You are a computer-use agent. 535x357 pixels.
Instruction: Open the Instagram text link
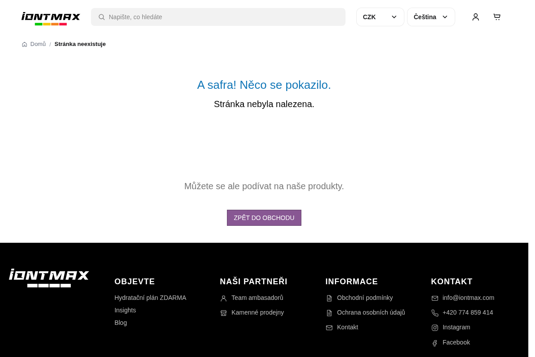456,327
